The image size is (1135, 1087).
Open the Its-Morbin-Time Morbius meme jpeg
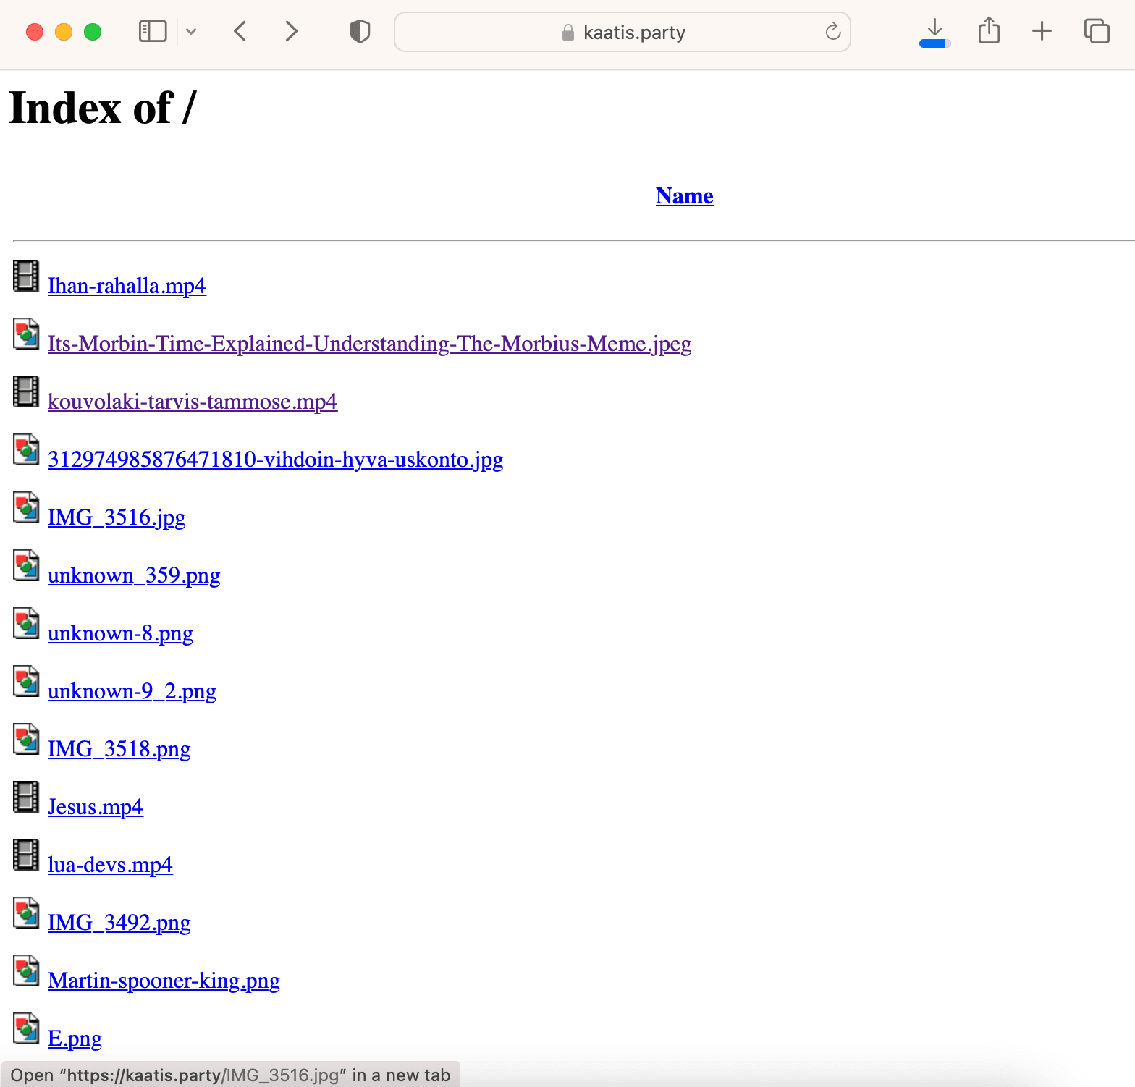pos(369,344)
